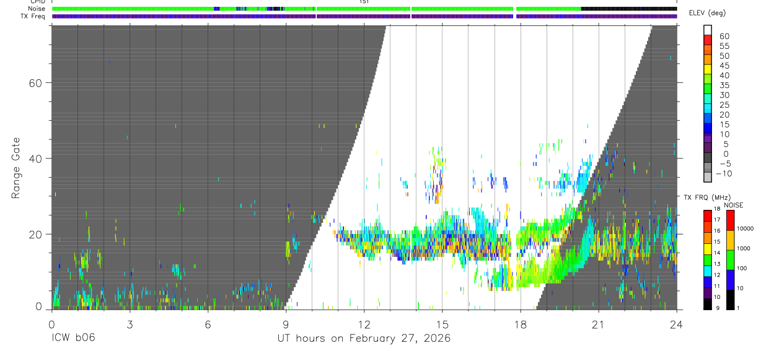Image resolution: width=761 pixels, height=351 pixels.
Task: Click the 3 tick on the UT hours axis
Action: point(130,324)
